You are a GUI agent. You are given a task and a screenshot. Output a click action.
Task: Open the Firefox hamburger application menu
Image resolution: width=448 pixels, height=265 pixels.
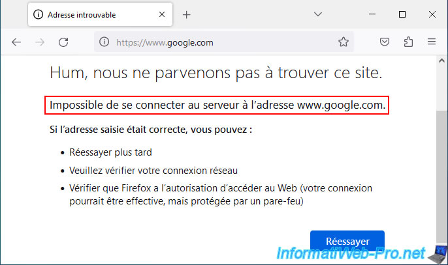pyautogui.click(x=432, y=42)
